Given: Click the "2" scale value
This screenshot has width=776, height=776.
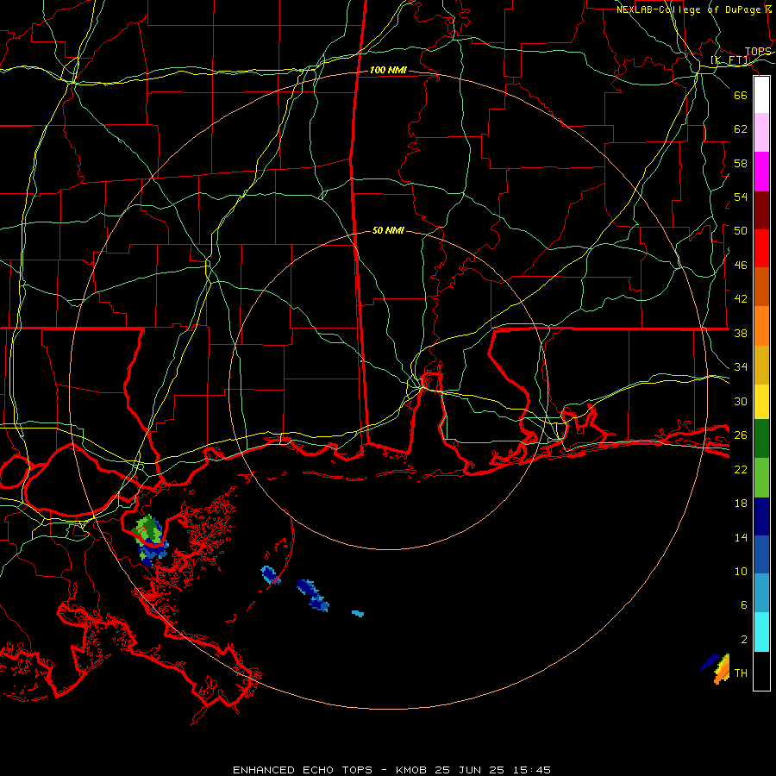Looking at the screenshot, I should pos(744,640).
